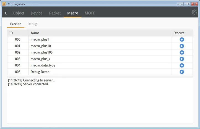Click ID cell 001
This screenshot has width=200, height=129.
coord(18,46)
